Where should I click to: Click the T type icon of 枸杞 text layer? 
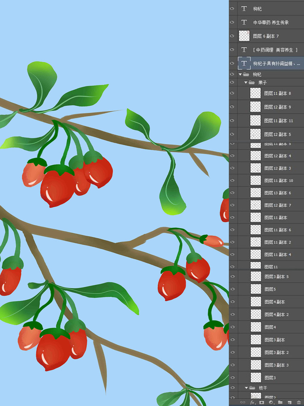pyautogui.click(x=244, y=9)
